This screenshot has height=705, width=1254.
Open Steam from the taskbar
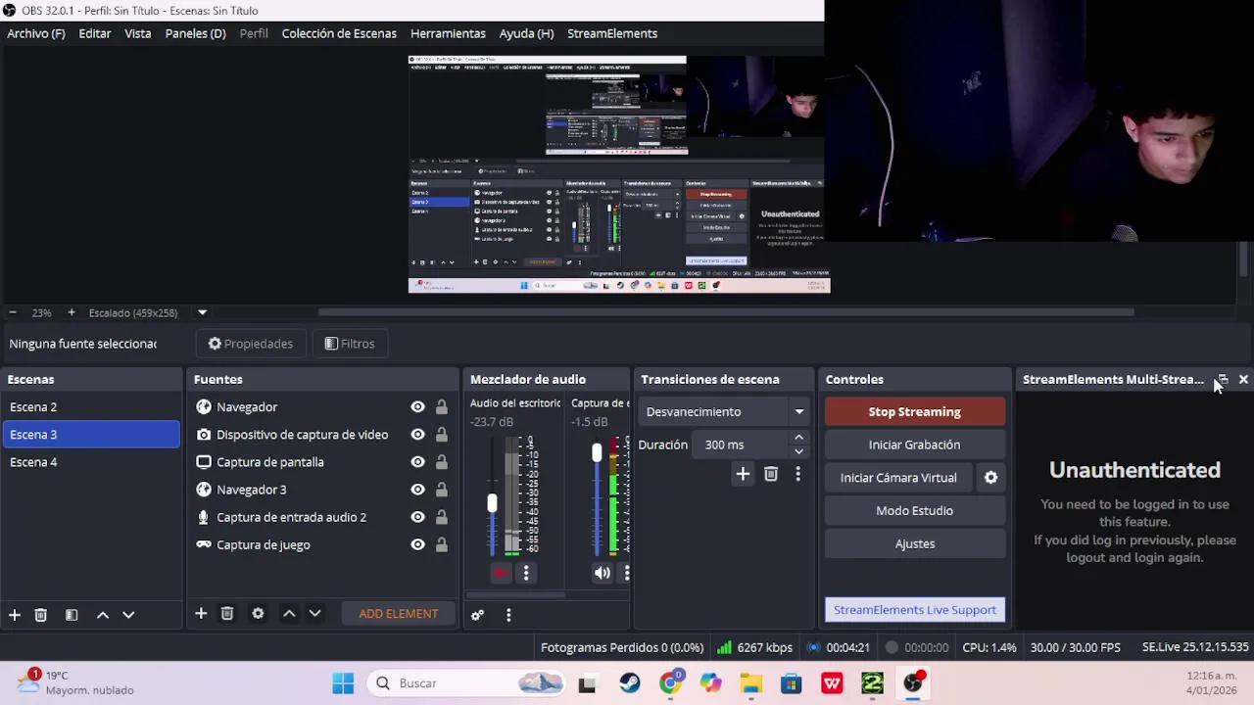pos(629,683)
